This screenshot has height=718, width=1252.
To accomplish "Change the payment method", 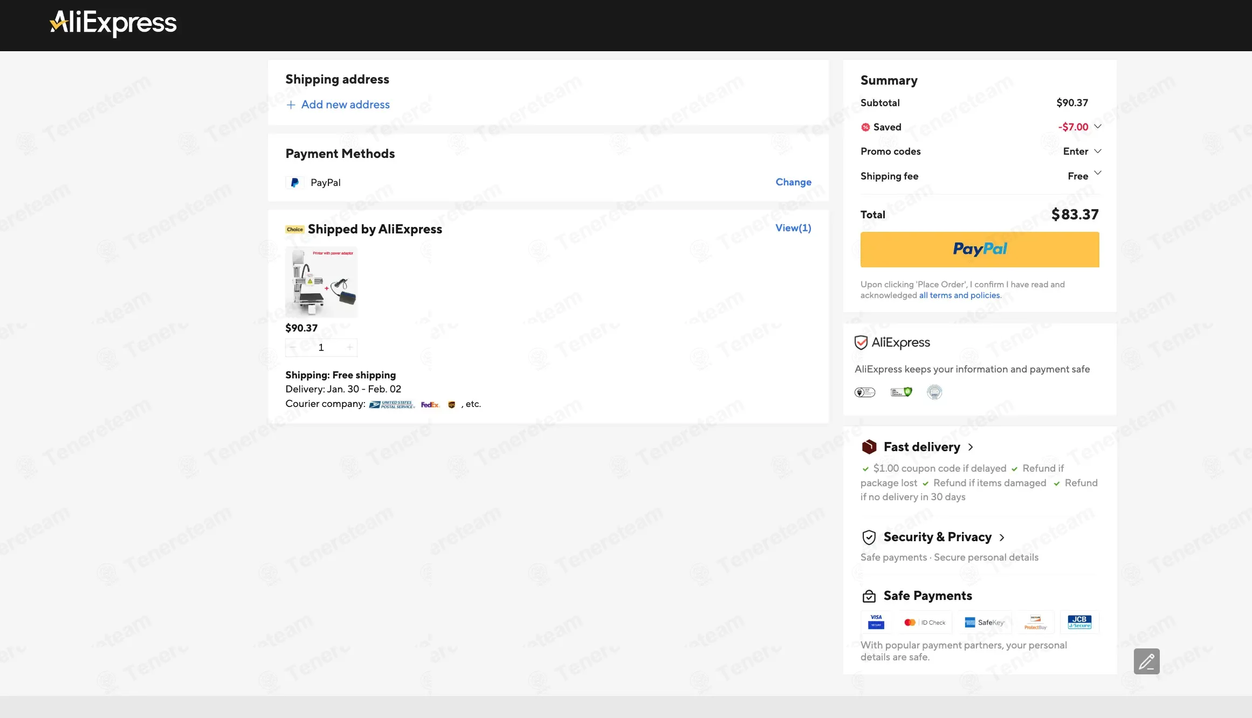I will [x=793, y=182].
